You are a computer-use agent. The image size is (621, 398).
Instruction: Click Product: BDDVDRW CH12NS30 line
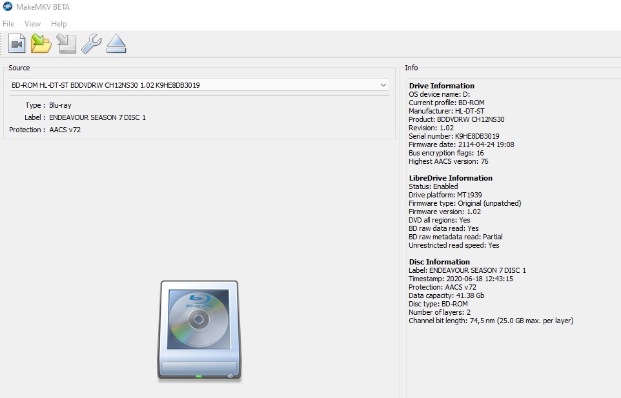[x=456, y=119]
